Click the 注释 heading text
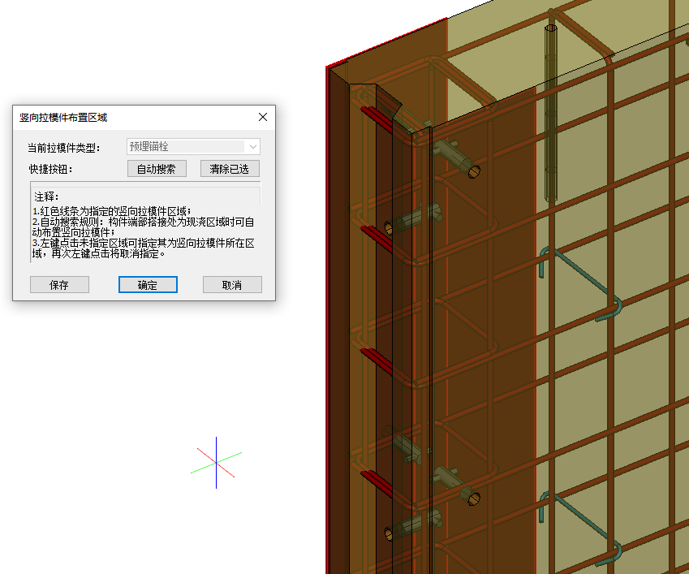 pyautogui.click(x=46, y=196)
